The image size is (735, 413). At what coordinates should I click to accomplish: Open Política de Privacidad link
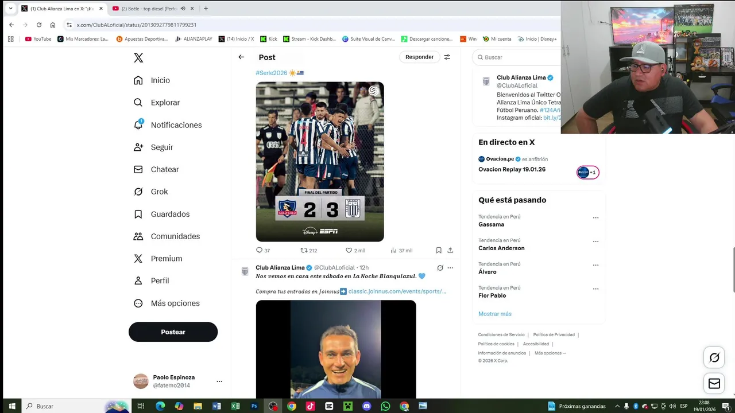click(x=554, y=334)
